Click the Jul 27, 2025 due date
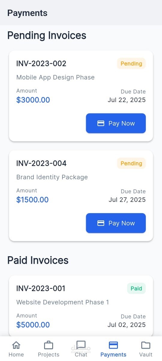This screenshot has height=361, width=162. pyautogui.click(x=127, y=200)
